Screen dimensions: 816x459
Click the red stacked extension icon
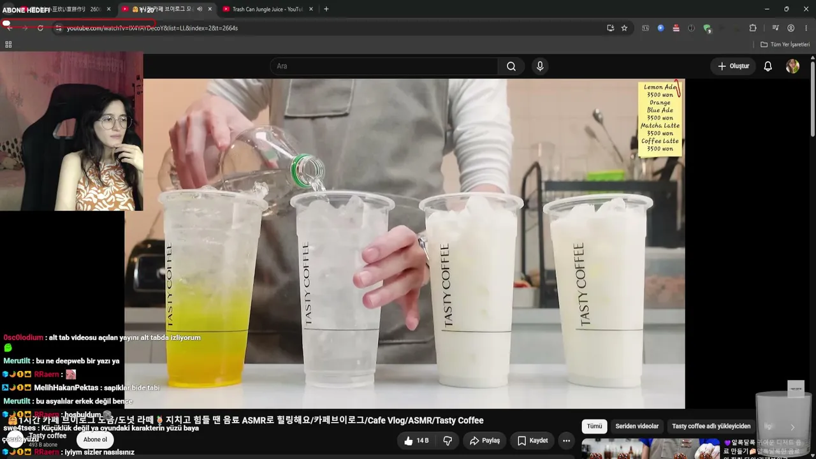click(676, 28)
